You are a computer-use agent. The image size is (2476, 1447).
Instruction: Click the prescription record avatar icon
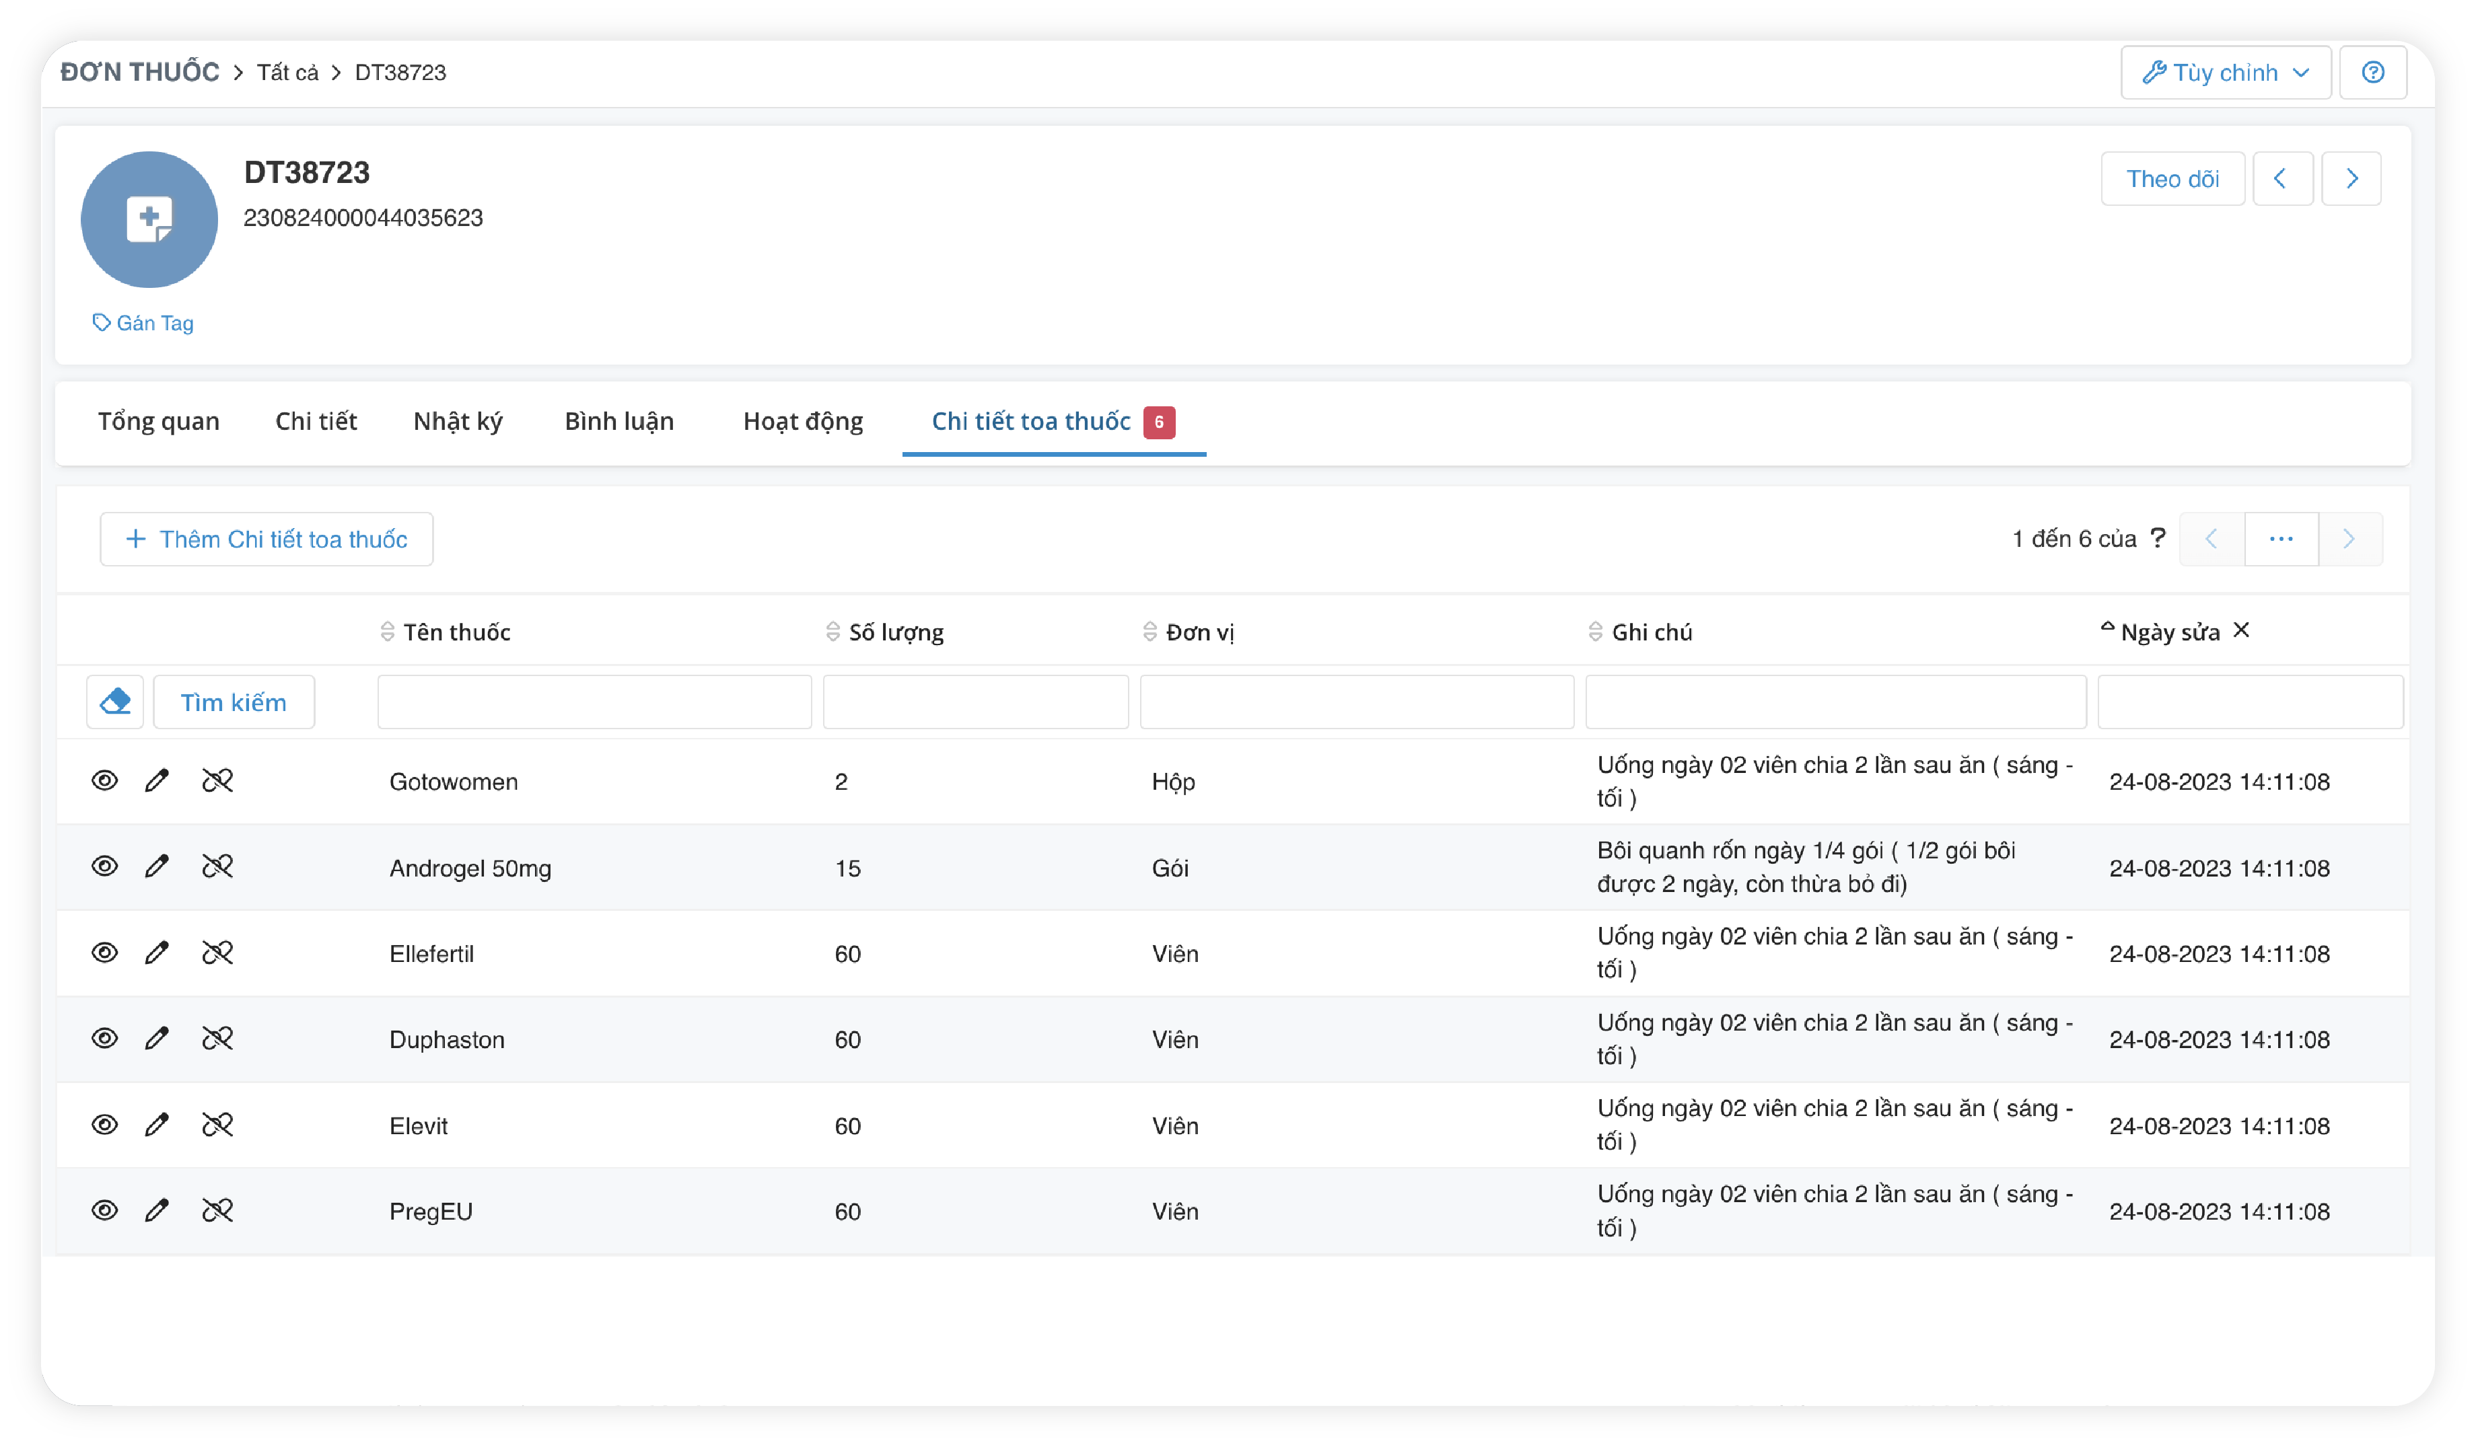(x=149, y=219)
